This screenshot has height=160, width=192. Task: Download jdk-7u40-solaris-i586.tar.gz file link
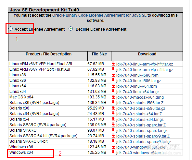[141, 108]
